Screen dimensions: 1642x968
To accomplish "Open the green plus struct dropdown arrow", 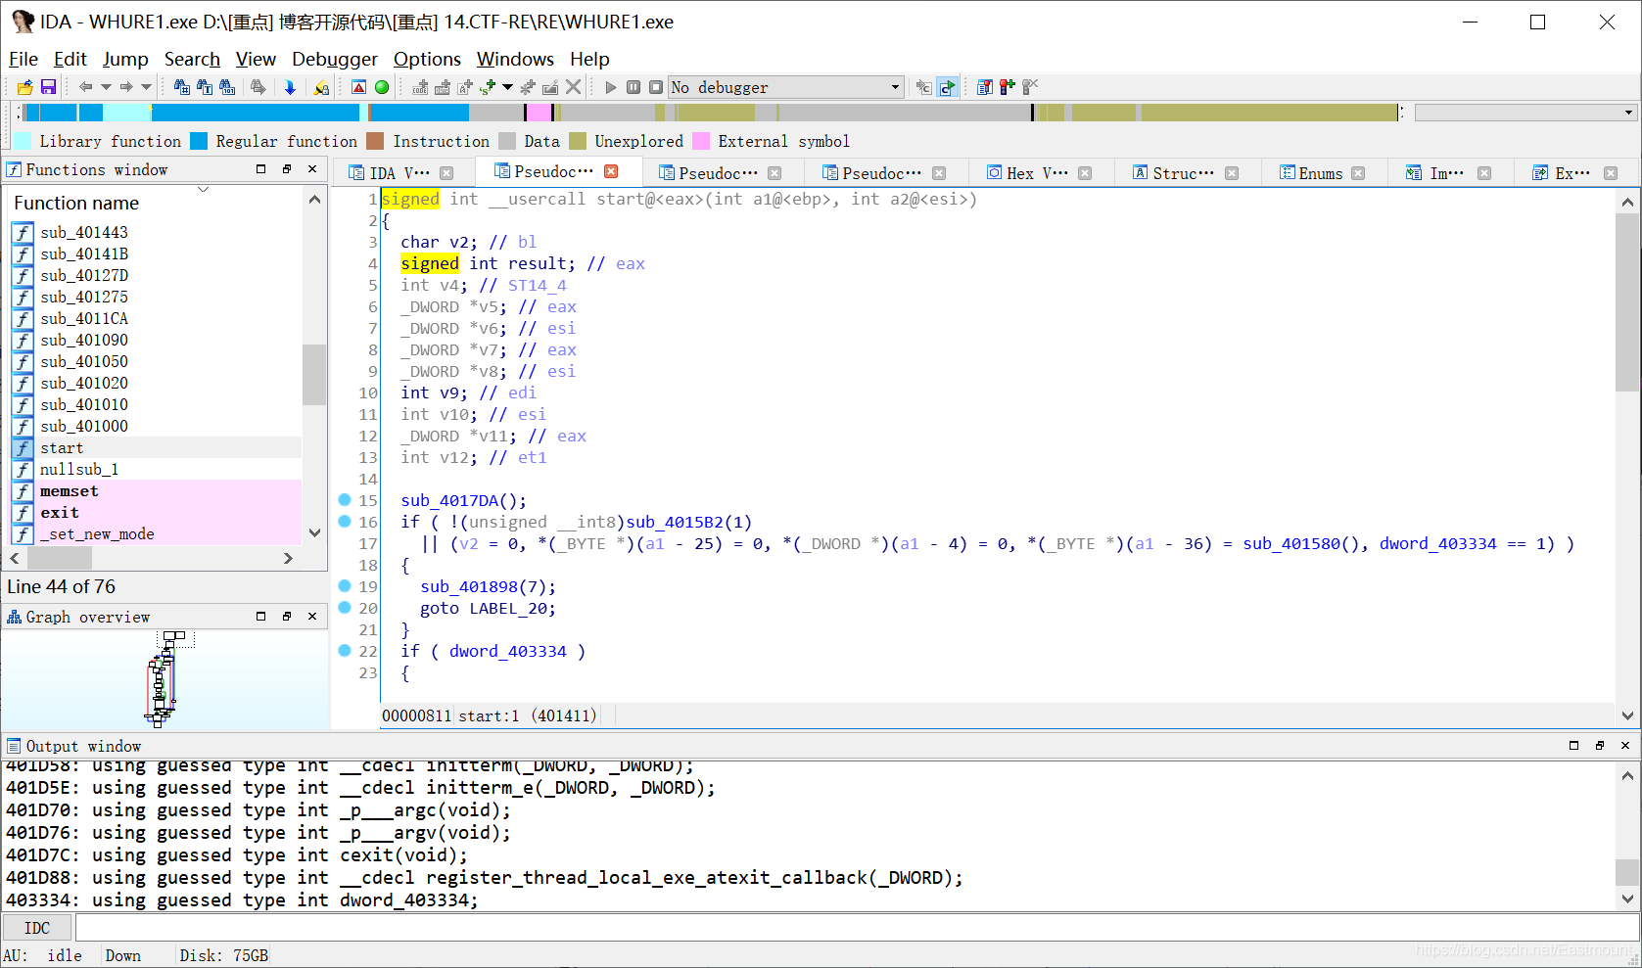I will (x=507, y=87).
